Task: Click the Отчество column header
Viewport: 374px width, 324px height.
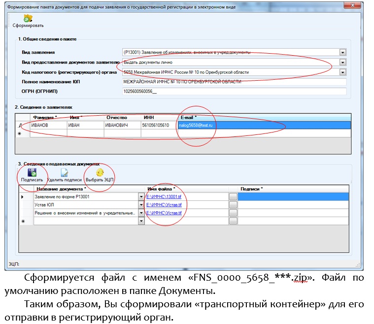Action: click(122, 118)
